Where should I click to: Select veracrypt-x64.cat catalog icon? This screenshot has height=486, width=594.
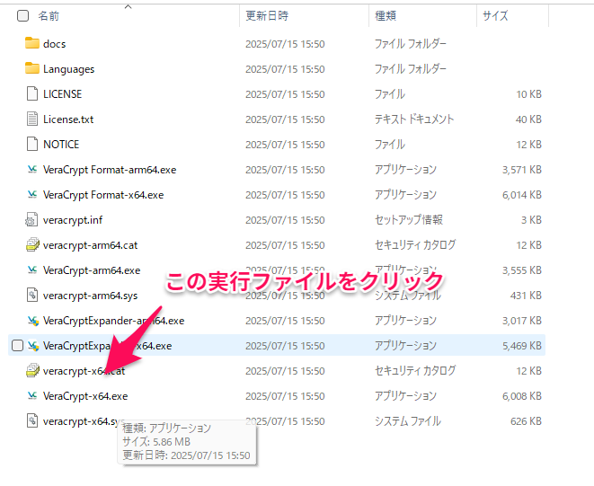32,370
